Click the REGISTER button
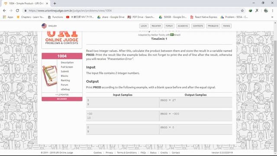277x156 pixels. pyautogui.click(x=156, y=26)
